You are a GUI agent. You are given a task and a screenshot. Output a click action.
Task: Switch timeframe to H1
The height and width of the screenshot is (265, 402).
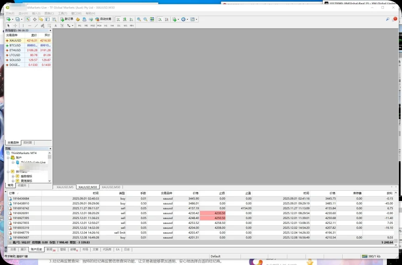106,26
